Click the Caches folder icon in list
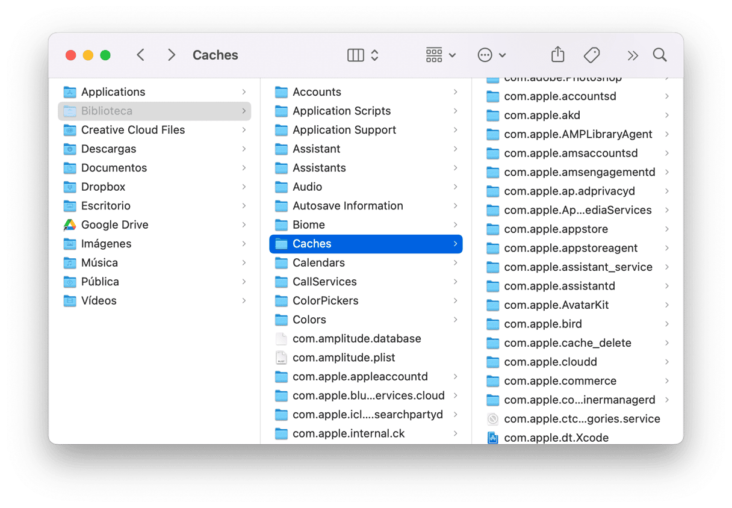Screen dimensions: 732x508 coord(281,244)
